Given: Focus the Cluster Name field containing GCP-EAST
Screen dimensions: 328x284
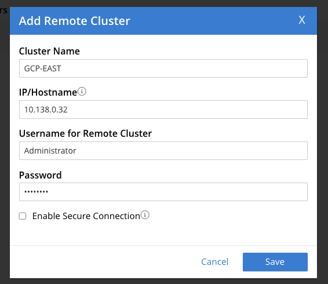Looking at the screenshot, I should pyautogui.click(x=163, y=68).
